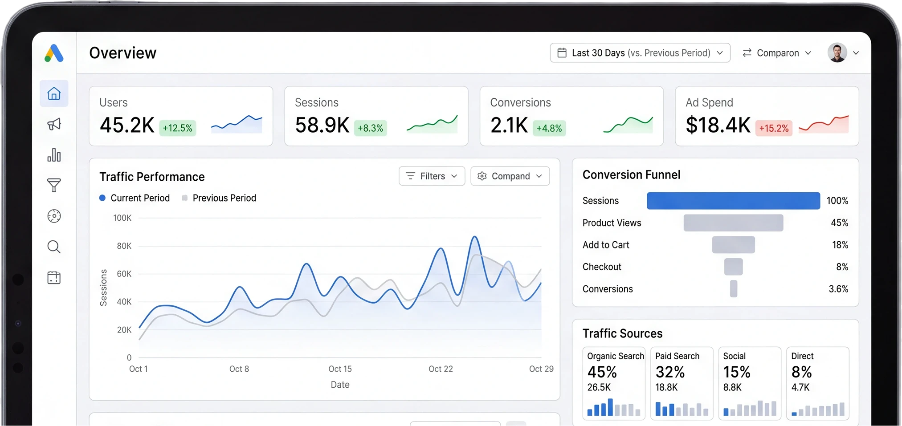902x426 pixels.
Task: Click the 18.8K Paid Search value
Action: (666, 387)
